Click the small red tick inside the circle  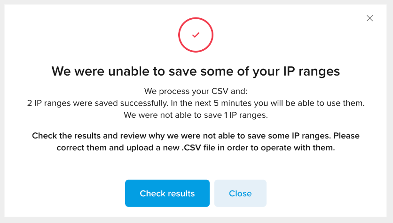(196, 35)
